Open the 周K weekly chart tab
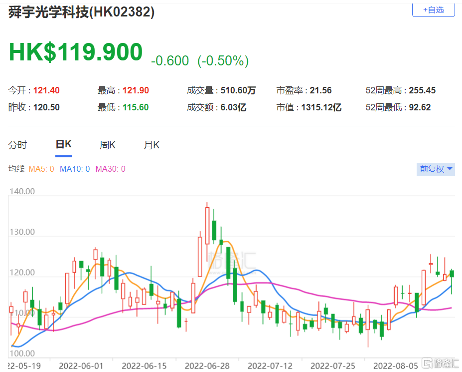Screen dimensions: 462x372 coord(108,145)
